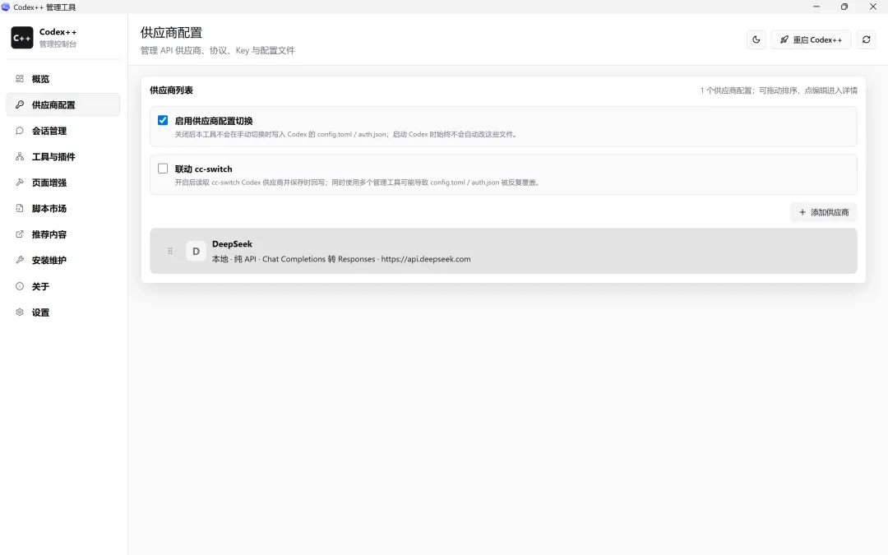This screenshot has height=555, width=888.
Task: Open the 脚本市场 page
Action: 62,208
